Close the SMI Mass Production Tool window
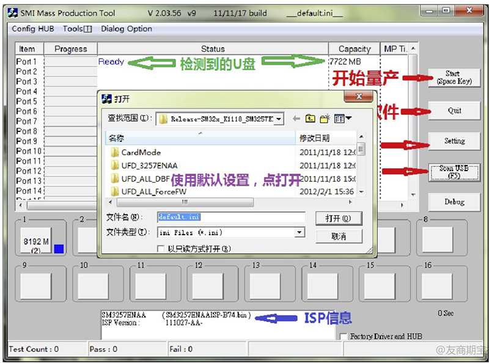The width and height of the screenshot is (489, 363). (x=469, y=11)
